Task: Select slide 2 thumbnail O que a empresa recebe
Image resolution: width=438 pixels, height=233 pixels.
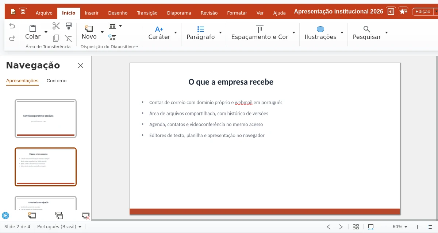Action: pyautogui.click(x=46, y=167)
